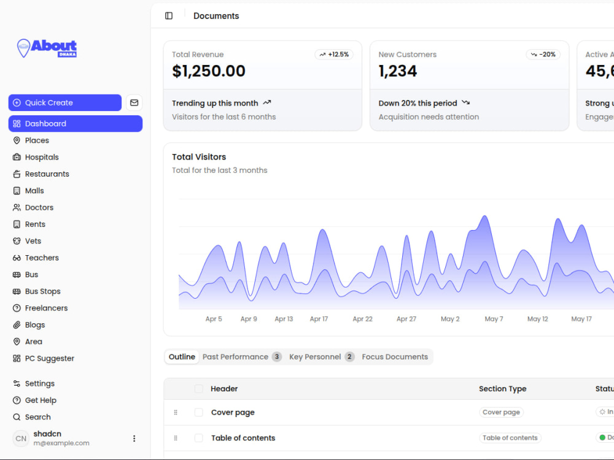This screenshot has width=614, height=460.
Task: Open the Blogs section
Action: click(75, 325)
